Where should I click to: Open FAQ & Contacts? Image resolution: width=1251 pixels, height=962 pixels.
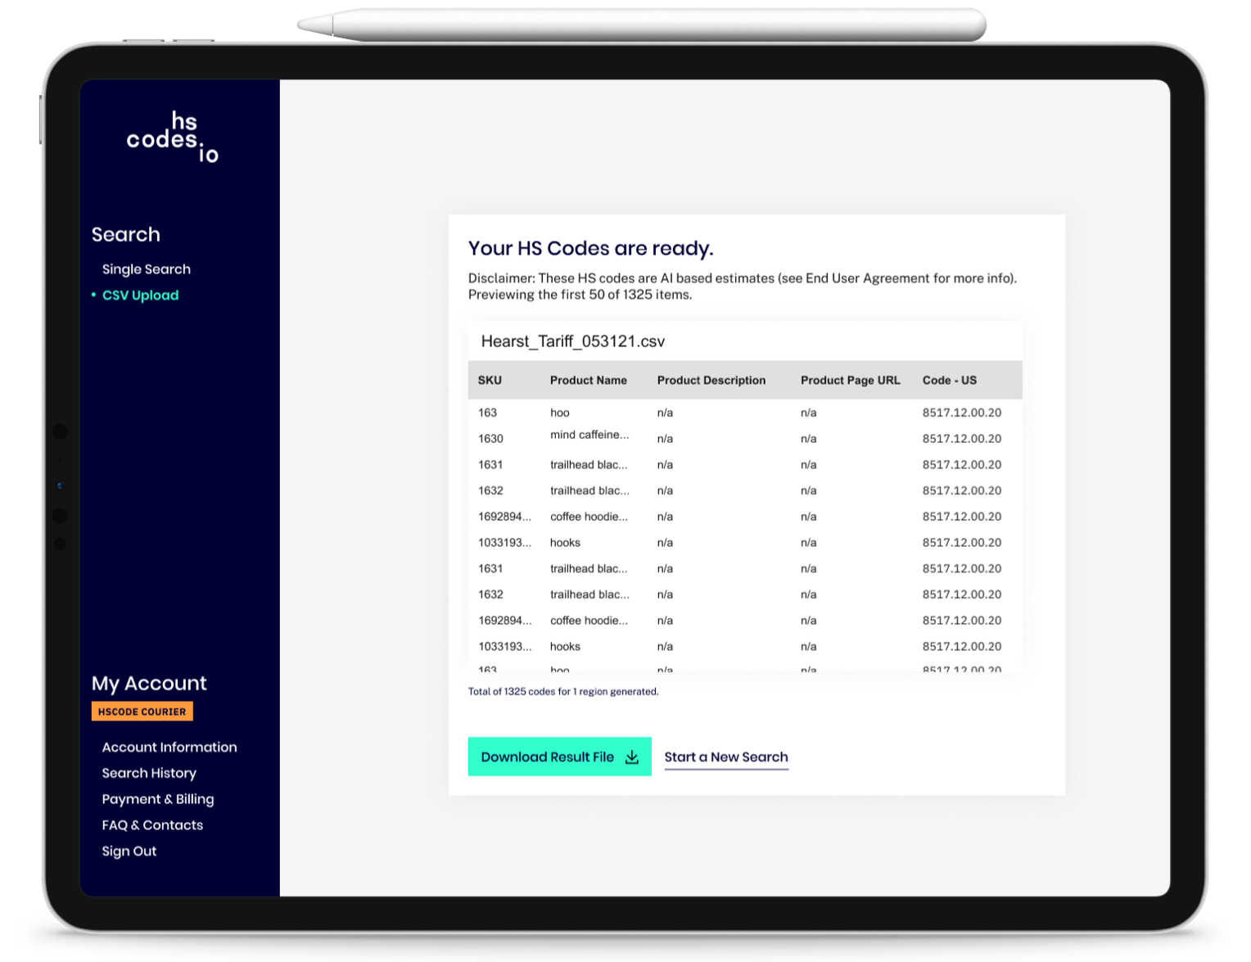(x=152, y=825)
